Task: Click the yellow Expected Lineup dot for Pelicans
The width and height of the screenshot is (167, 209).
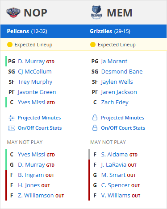Action: click(10, 45)
